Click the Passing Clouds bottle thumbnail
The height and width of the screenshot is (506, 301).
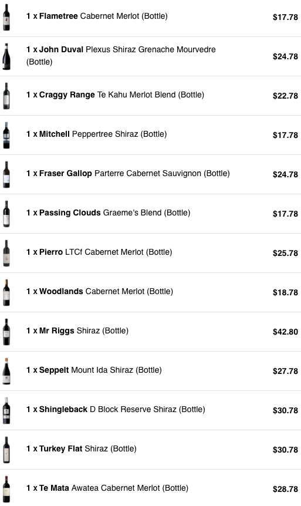point(6,214)
